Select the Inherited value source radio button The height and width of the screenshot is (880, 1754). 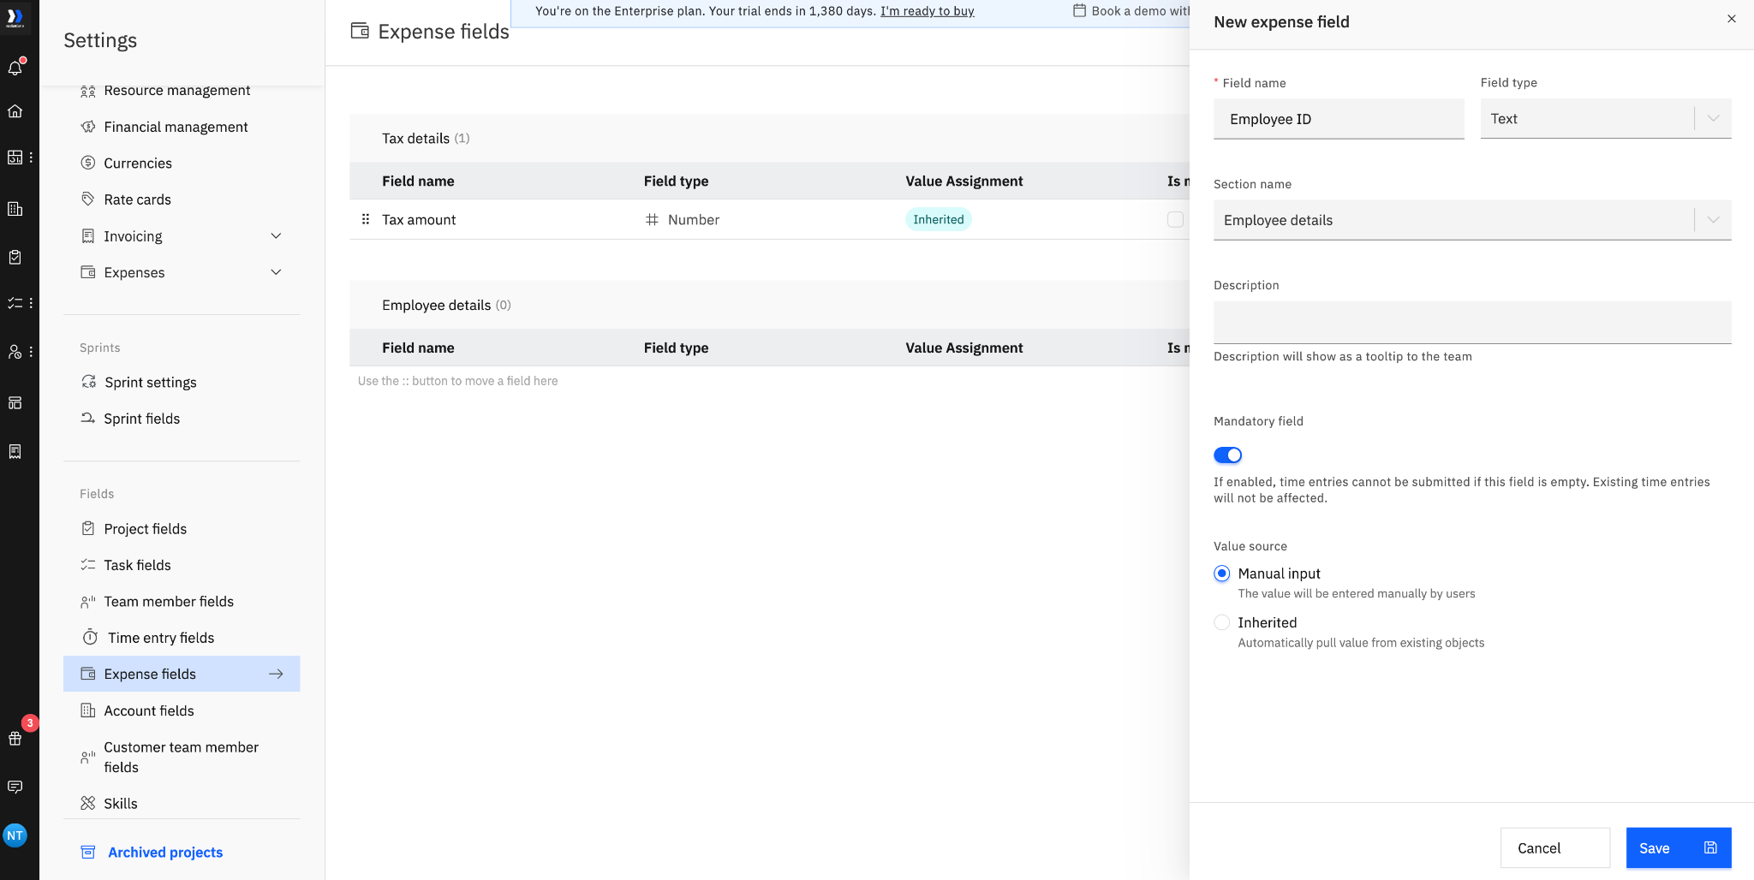1222,622
